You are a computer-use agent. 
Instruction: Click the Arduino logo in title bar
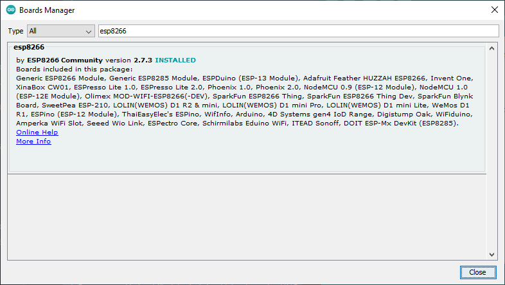click(x=11, y=10)
